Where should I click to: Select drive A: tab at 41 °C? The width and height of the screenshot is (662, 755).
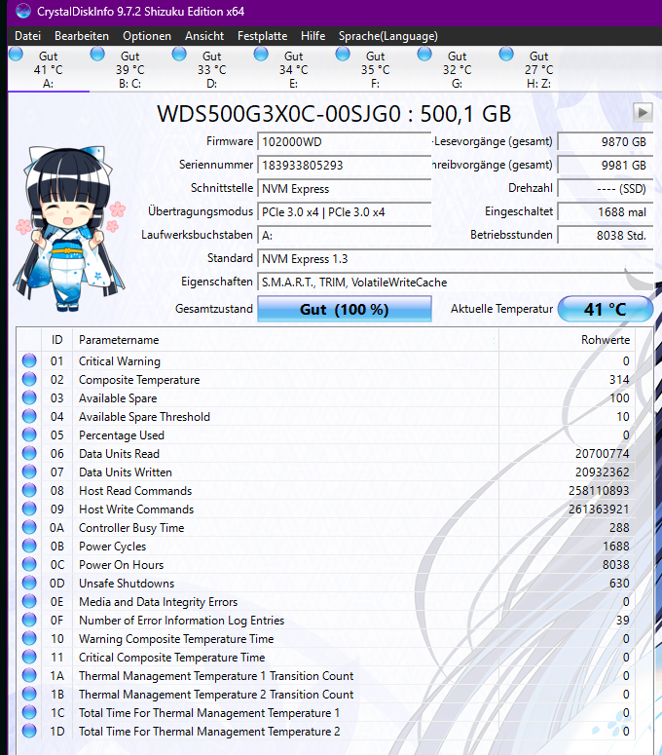(x=48, y=69)
